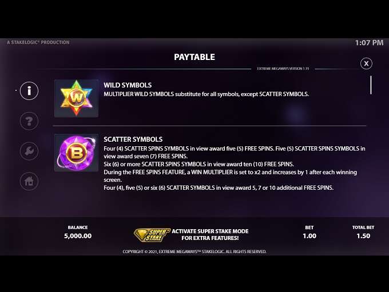Image resolution: width=389 pixels, height=292 pixels.
Task: Click the purple gem Scatter symbol image
Action: click(77, 153)
